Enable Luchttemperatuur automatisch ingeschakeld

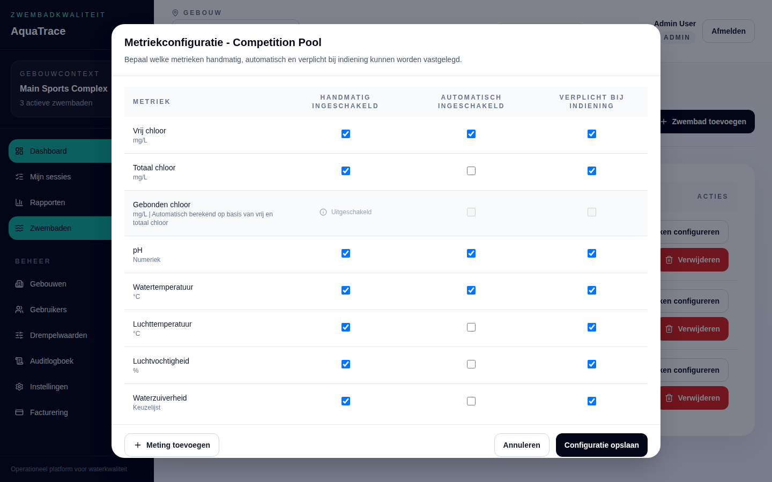471,327
